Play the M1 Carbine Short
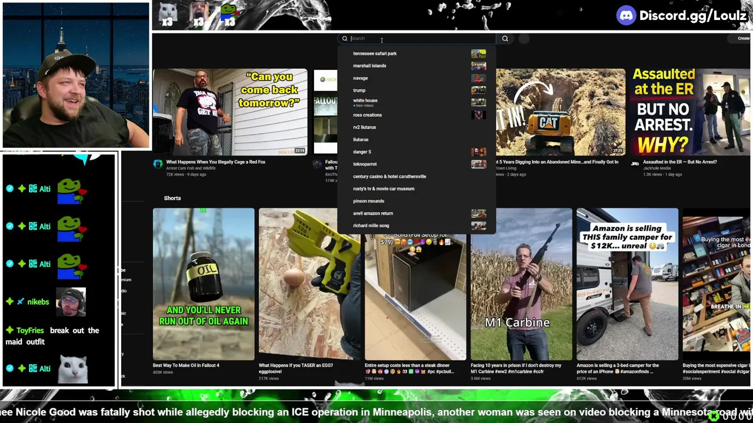The image size is (753, 423). pos(521,284)
